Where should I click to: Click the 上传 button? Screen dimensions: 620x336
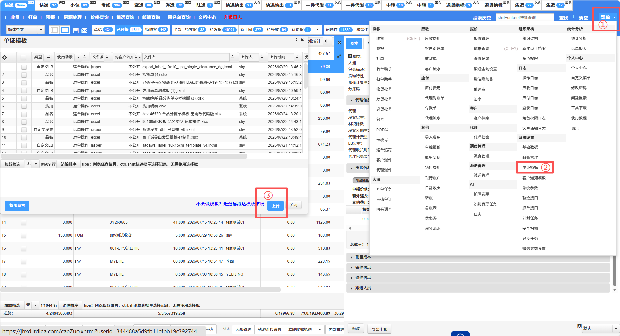pos(276,206)
